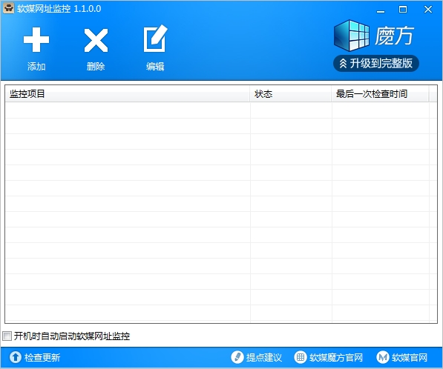The image size is (443, 369).
Task: Open the 软媒魔方官网 link text
Action: [336, 357]
